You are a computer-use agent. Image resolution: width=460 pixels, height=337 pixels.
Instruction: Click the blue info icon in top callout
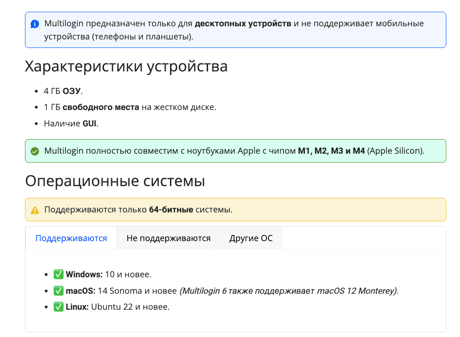(35, 24)
